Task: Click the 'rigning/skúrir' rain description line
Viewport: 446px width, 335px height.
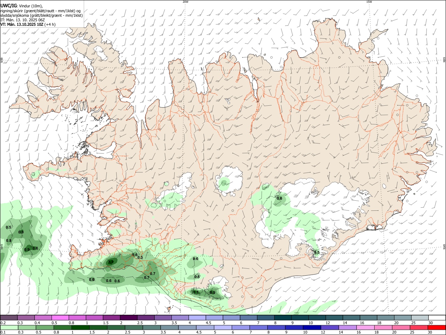Action: 40,11
